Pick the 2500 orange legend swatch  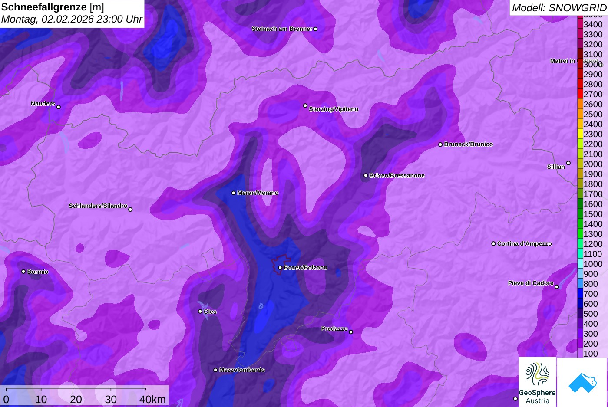(580, 114)
